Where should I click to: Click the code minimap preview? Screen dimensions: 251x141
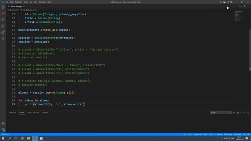[238, 16]
